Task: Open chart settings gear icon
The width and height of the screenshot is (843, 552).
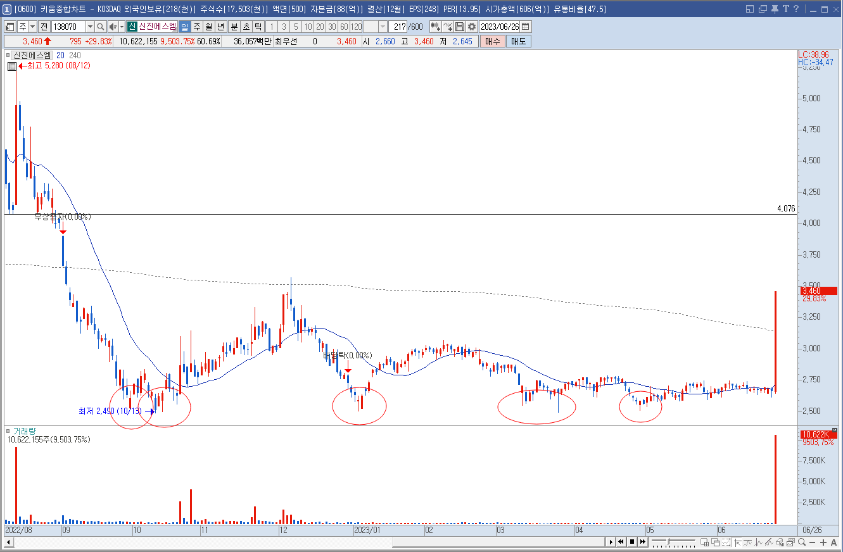Action: (x=472, y=27)
